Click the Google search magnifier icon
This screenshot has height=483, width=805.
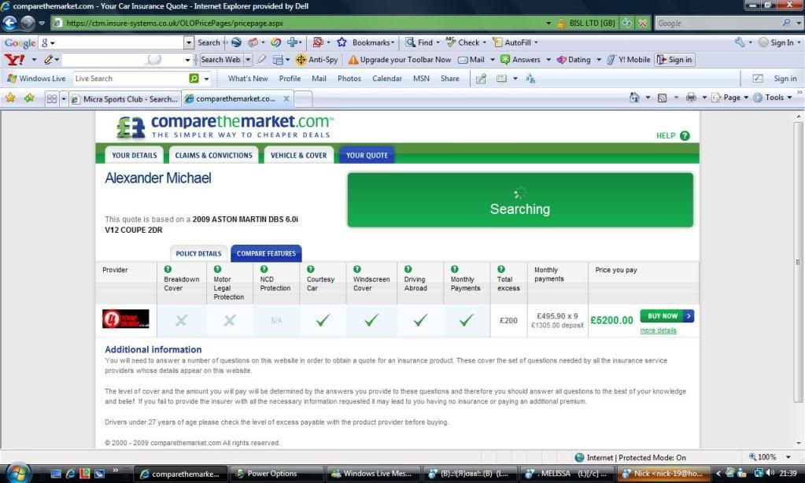tap(786, 23)
